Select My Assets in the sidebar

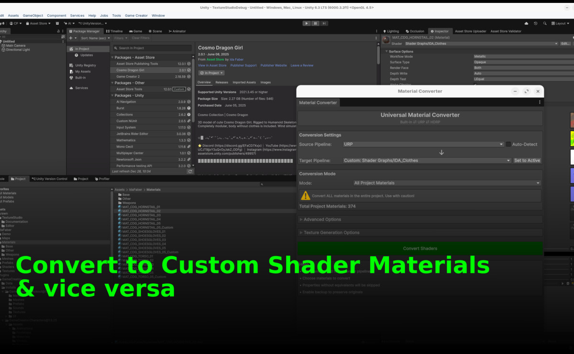click(83, 72)
